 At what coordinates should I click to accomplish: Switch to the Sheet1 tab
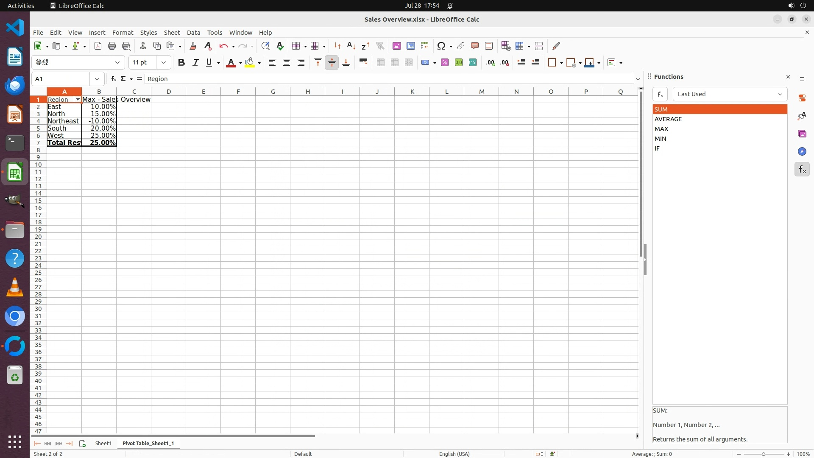[103, 443]
